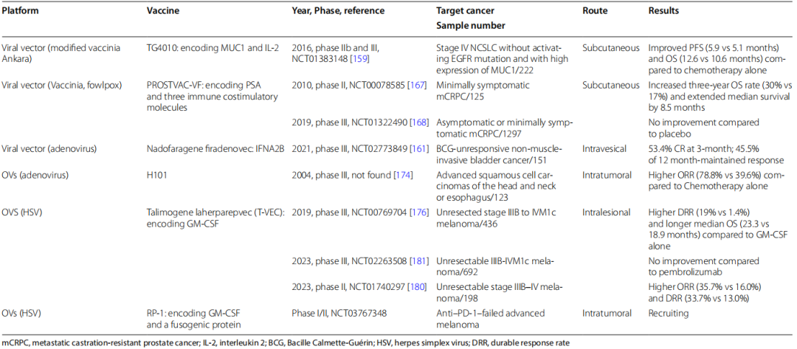The width and height of the screenshot is (797, 349).
Task: Open reference link 159
Action: (x=361, y=58)
